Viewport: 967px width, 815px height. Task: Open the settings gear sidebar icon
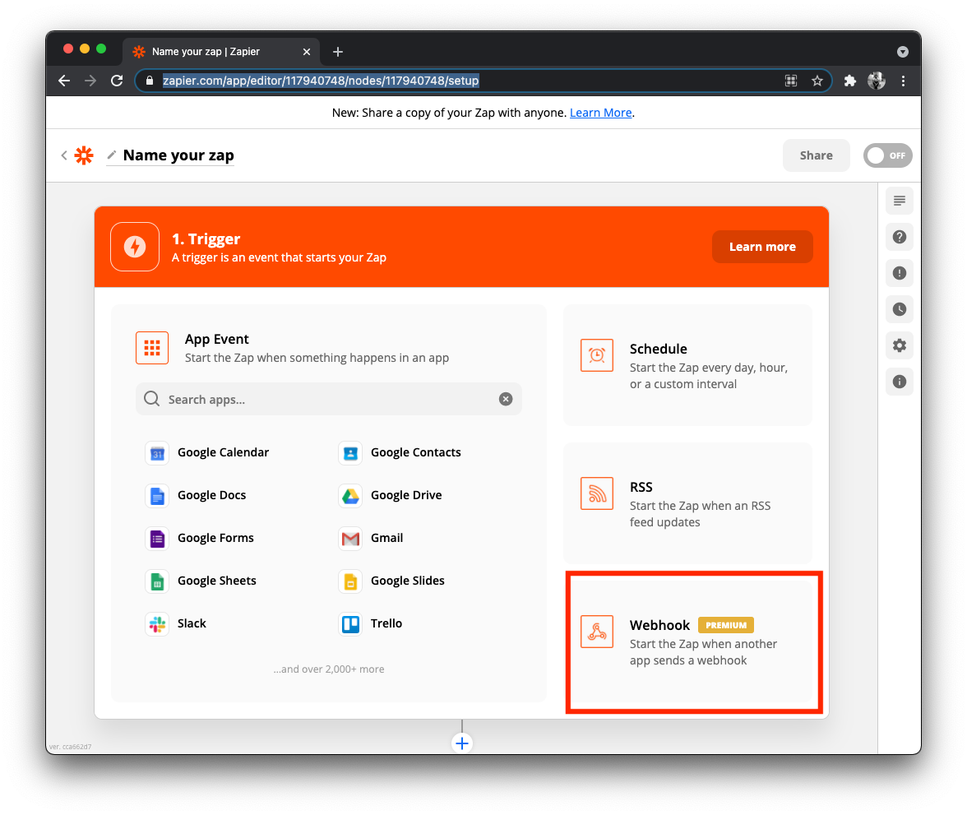(x=900, y=345)
